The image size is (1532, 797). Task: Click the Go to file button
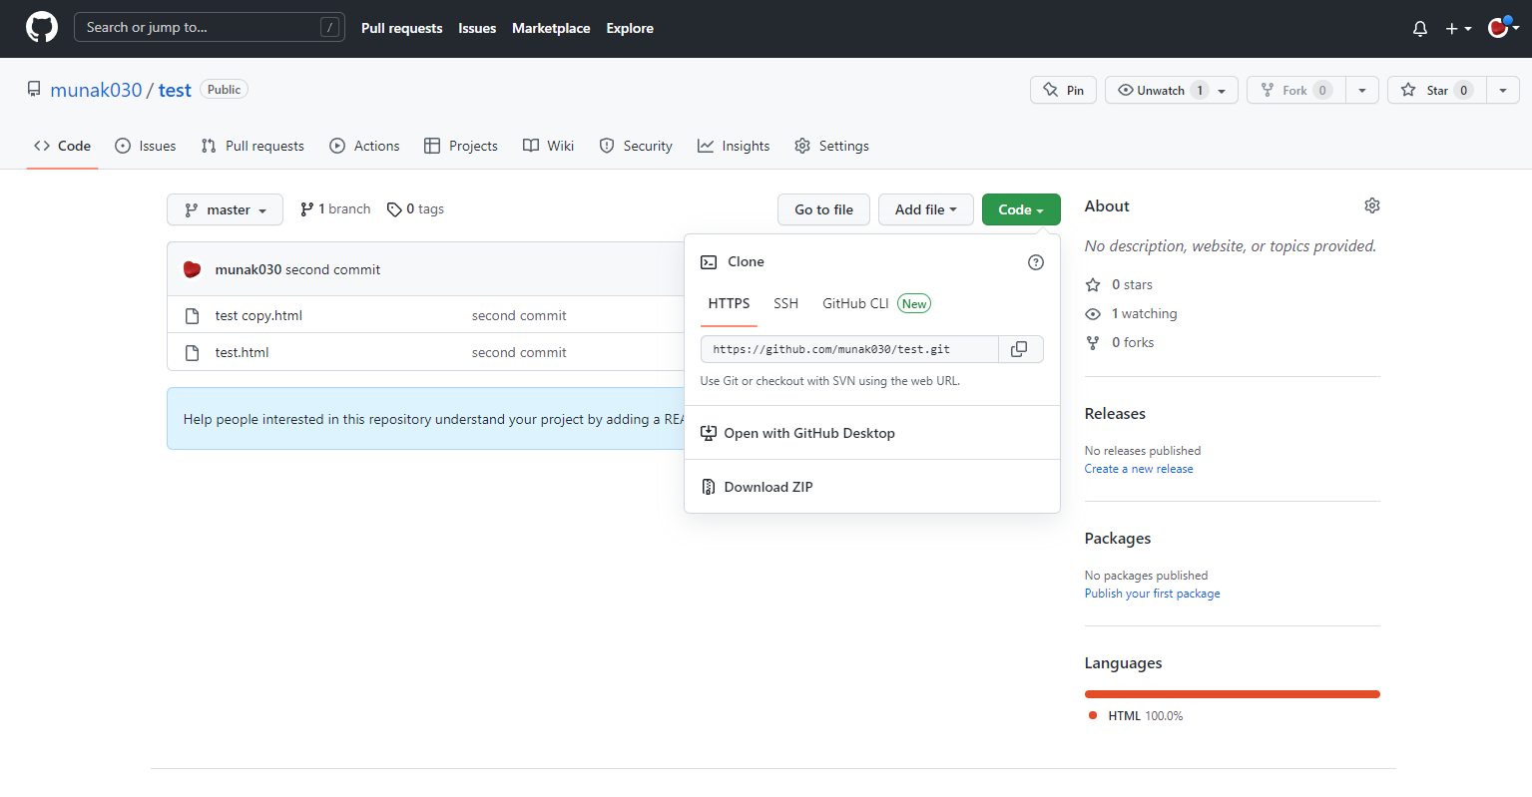click(x=823, y=209)
